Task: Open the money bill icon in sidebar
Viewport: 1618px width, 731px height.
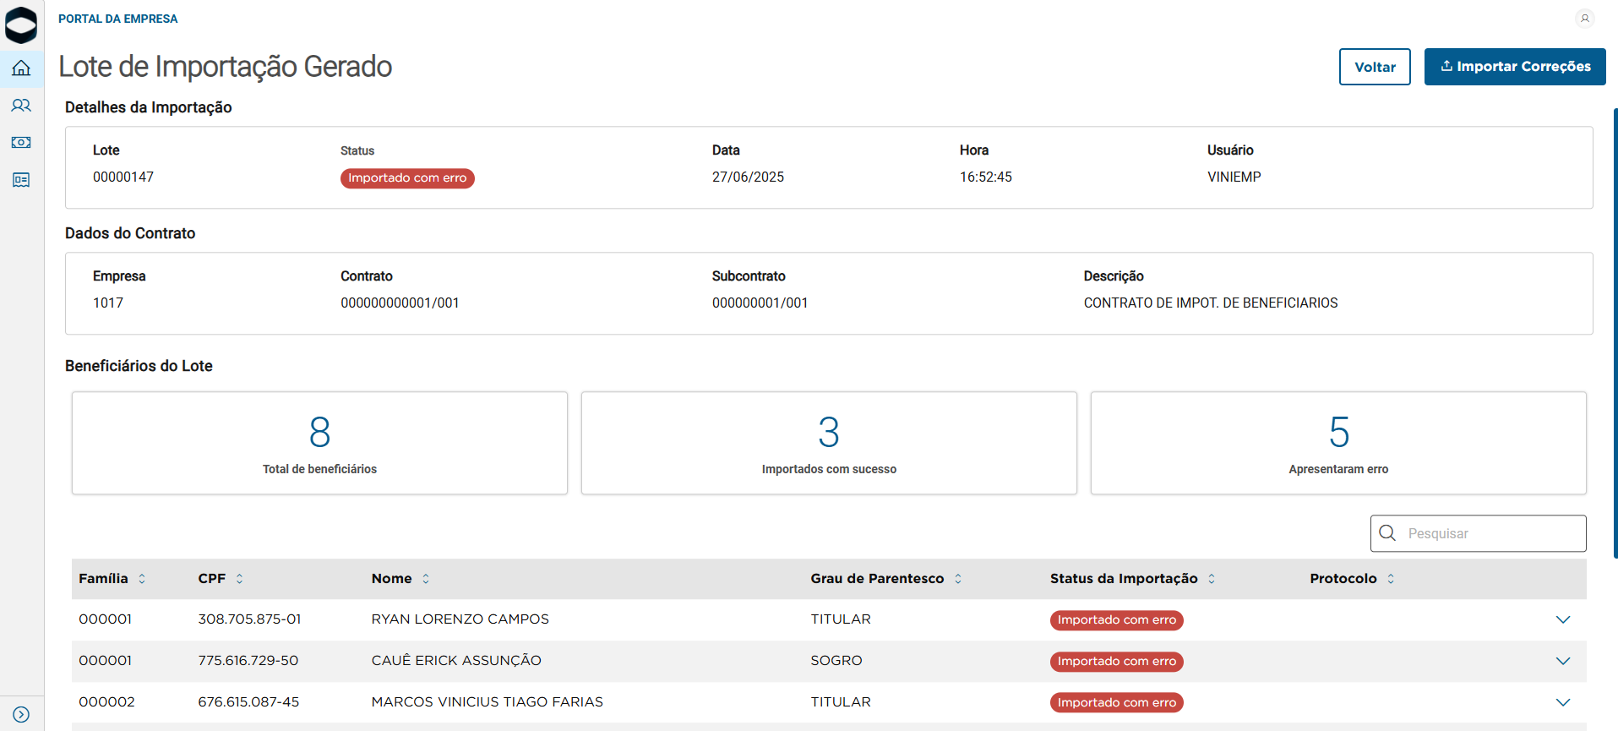Action: pyautogui.click(x=21, y=143)
